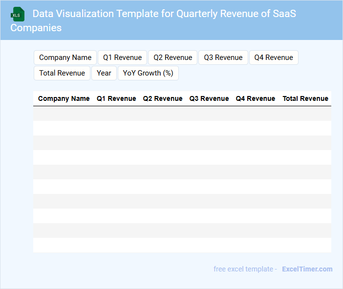Select the Q4 Revenue table header
Image resolution: width=343 pixels, height=289 pixels.
[256, 98]
